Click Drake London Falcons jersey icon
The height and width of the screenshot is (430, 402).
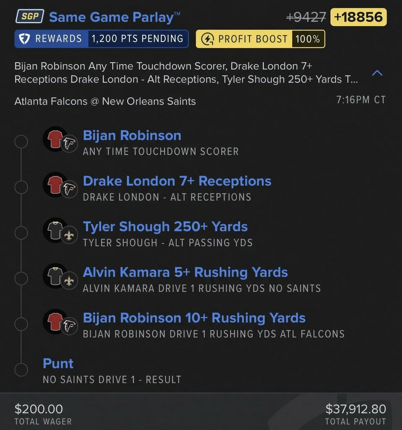(56, 185)
